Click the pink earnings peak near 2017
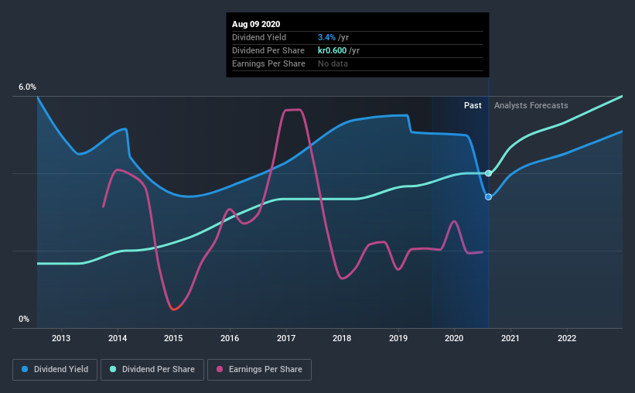Viewport: 635px width, 393px height. click(x=293, y=110)
